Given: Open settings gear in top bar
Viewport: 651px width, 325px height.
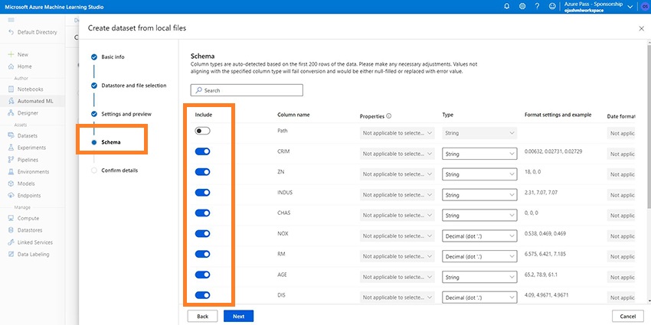Looking at the screenshot, I should pyautogui.click(x=522, y=6).
